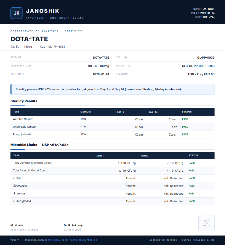
Task: Click the Sterility Results section heading
Action: [x=24, y=101]
